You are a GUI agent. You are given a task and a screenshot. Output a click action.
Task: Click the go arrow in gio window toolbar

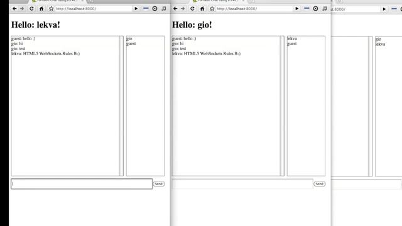[x=296, y=9]
